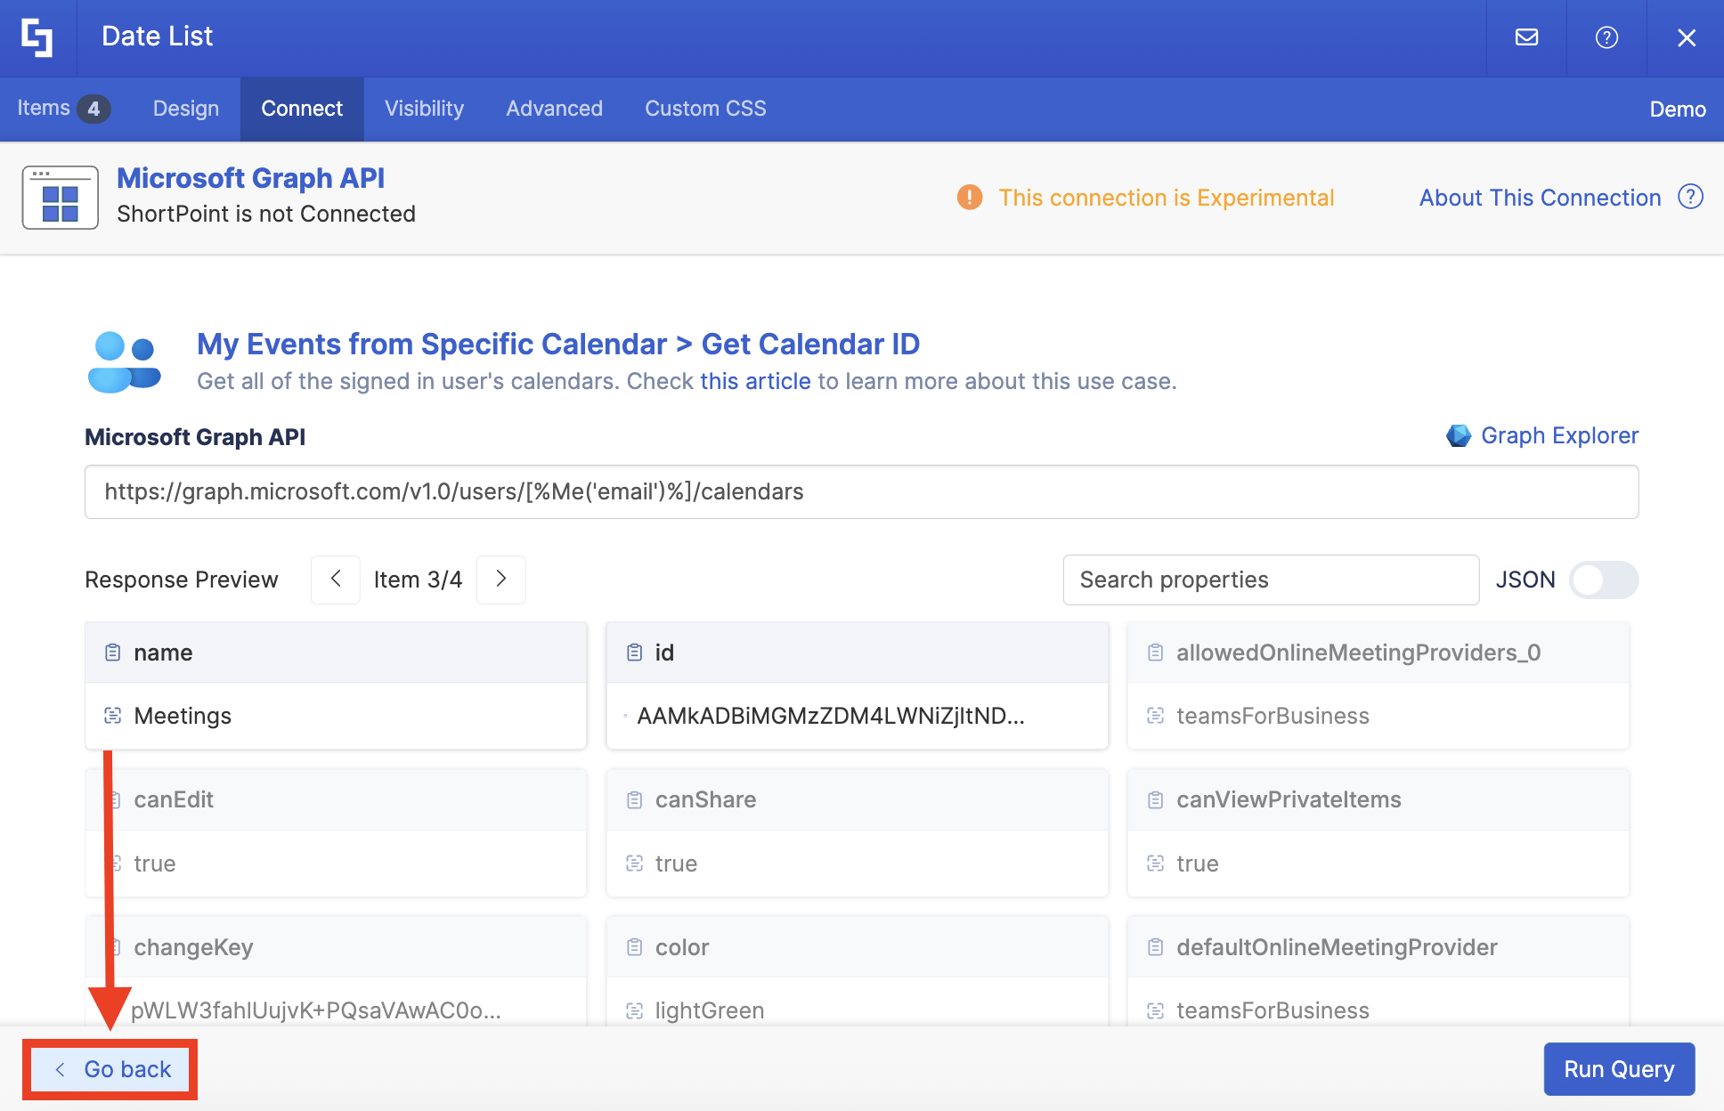Click the Microsoft Graph API connection icon

(x=60, y=198)
